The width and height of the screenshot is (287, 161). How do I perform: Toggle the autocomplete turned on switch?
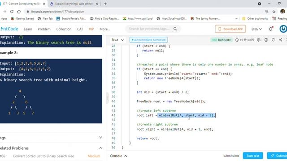148,40
